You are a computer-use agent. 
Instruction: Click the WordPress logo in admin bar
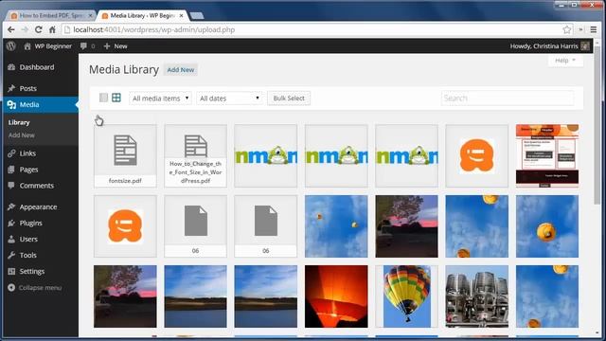click(11, 46)
